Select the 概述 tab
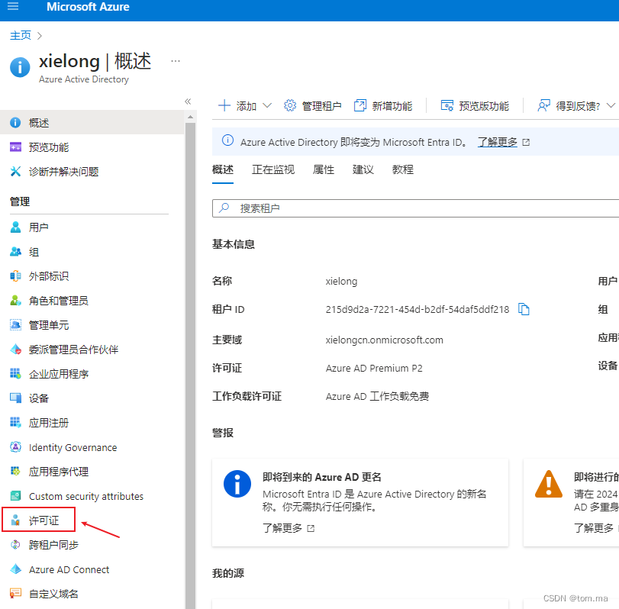This screenshot has height=609, width=619. 223,169
